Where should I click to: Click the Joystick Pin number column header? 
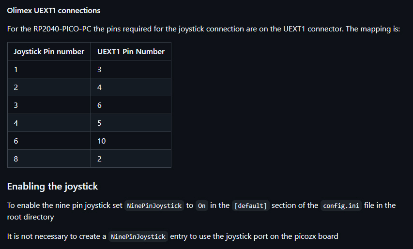(x=49, y=51)
